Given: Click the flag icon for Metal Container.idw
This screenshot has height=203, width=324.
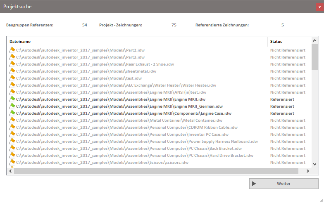Looking at the screenshot, I should click(12, 120).
